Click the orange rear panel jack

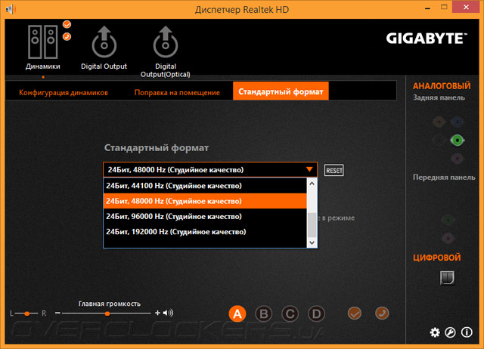click(x=439, y=122)
